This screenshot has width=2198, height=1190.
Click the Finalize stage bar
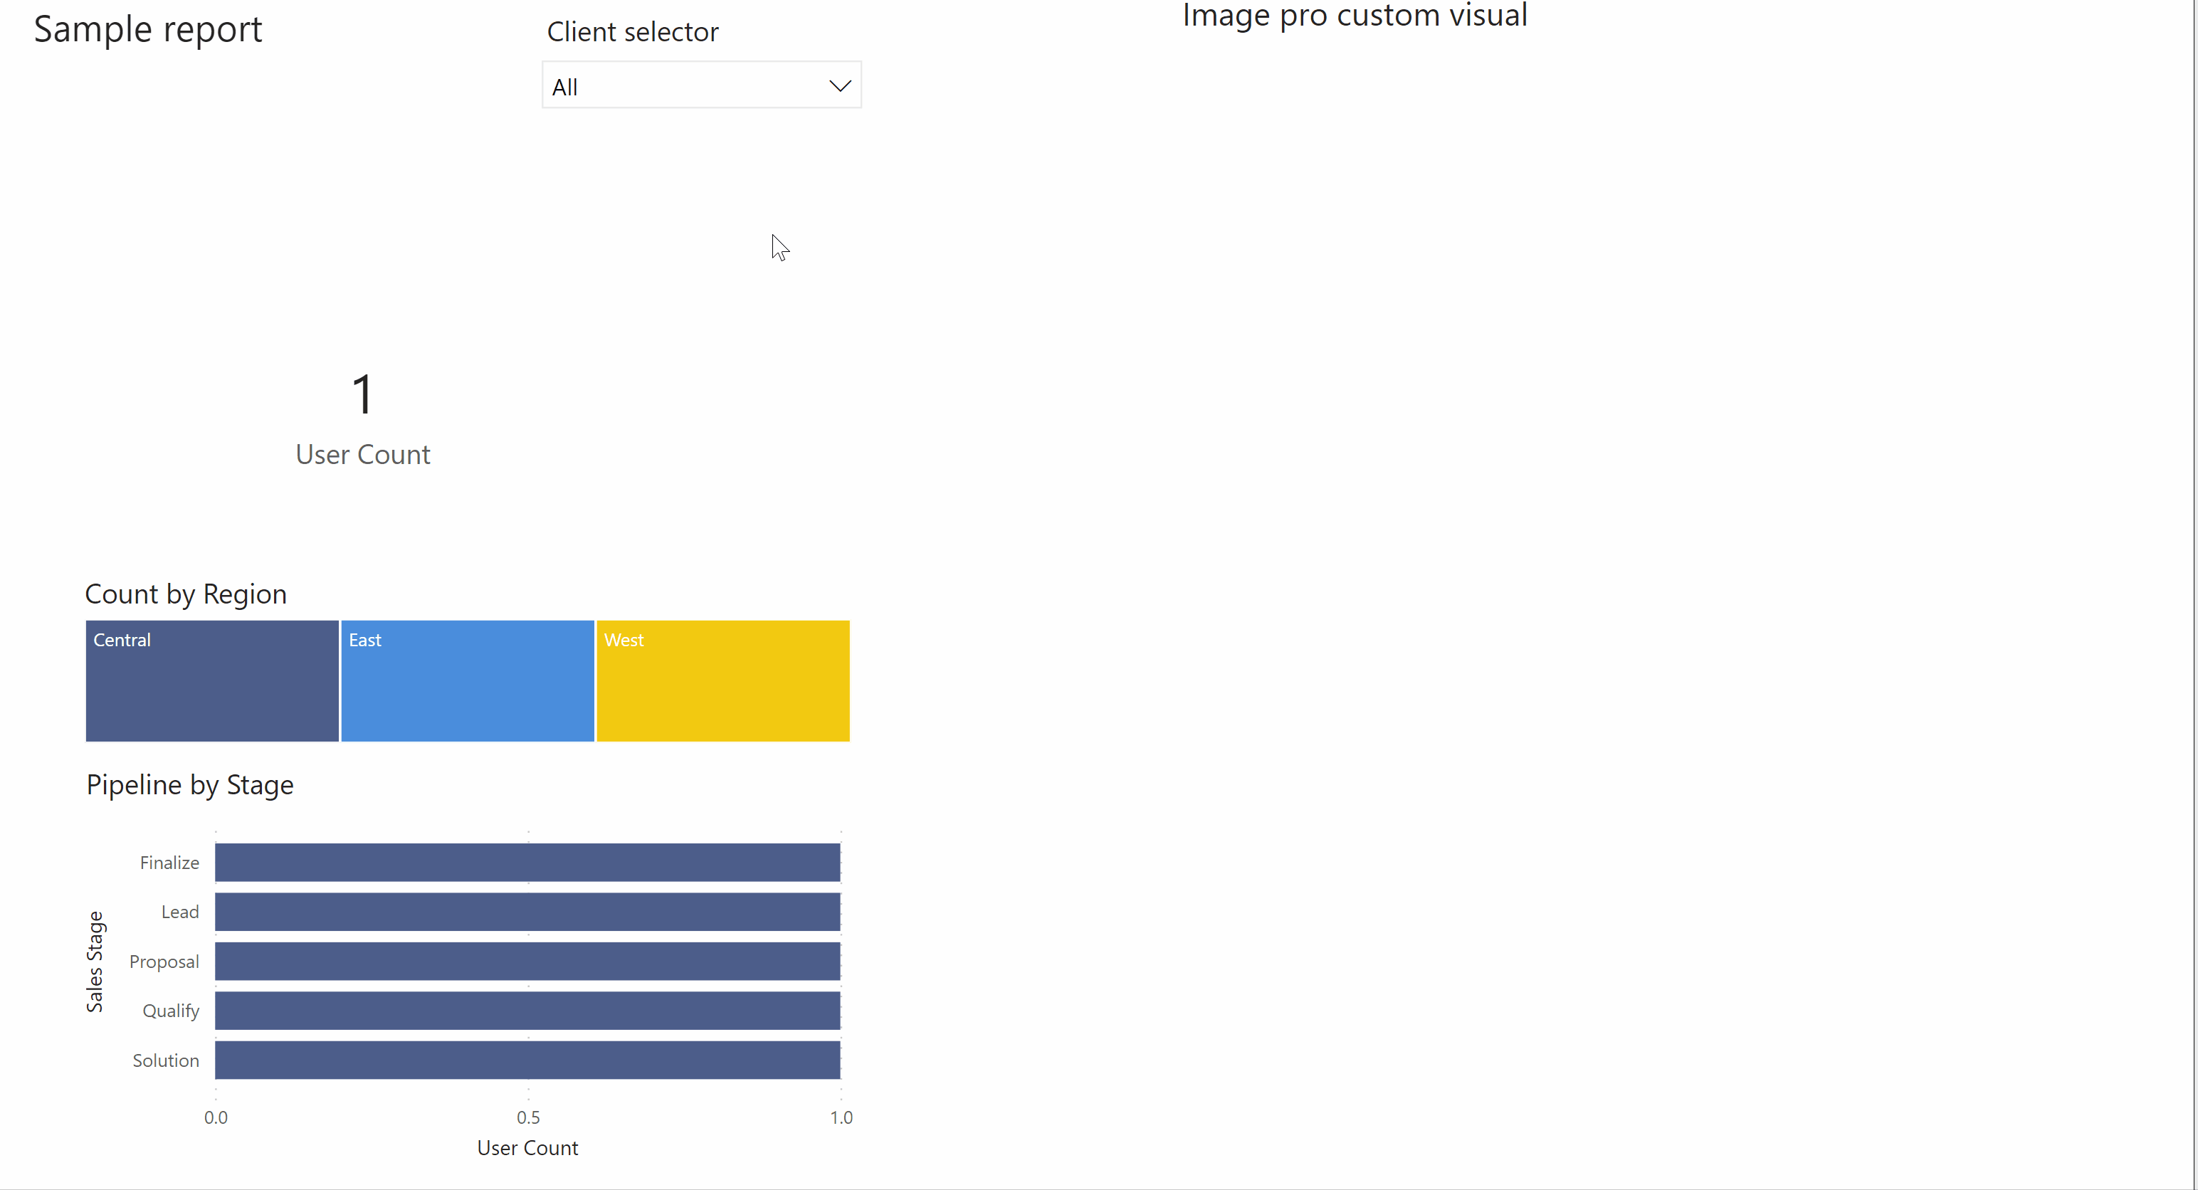527,863
